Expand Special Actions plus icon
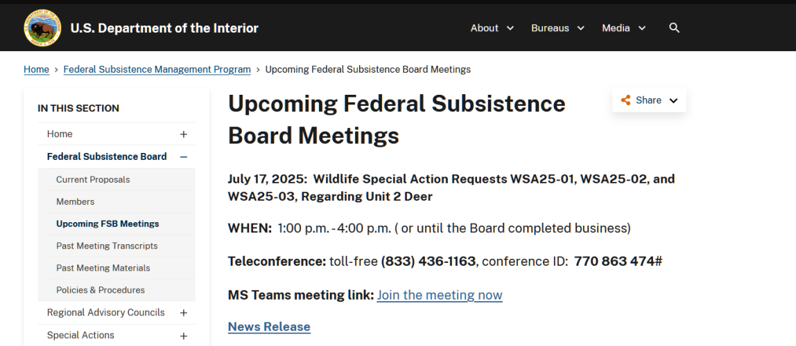The image size is (796, 346). coord(183,336)
